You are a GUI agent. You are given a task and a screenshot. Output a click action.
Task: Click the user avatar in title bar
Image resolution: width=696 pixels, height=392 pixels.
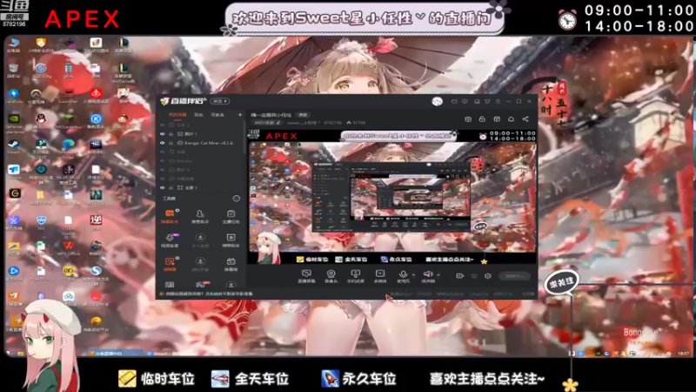point(438,101)
